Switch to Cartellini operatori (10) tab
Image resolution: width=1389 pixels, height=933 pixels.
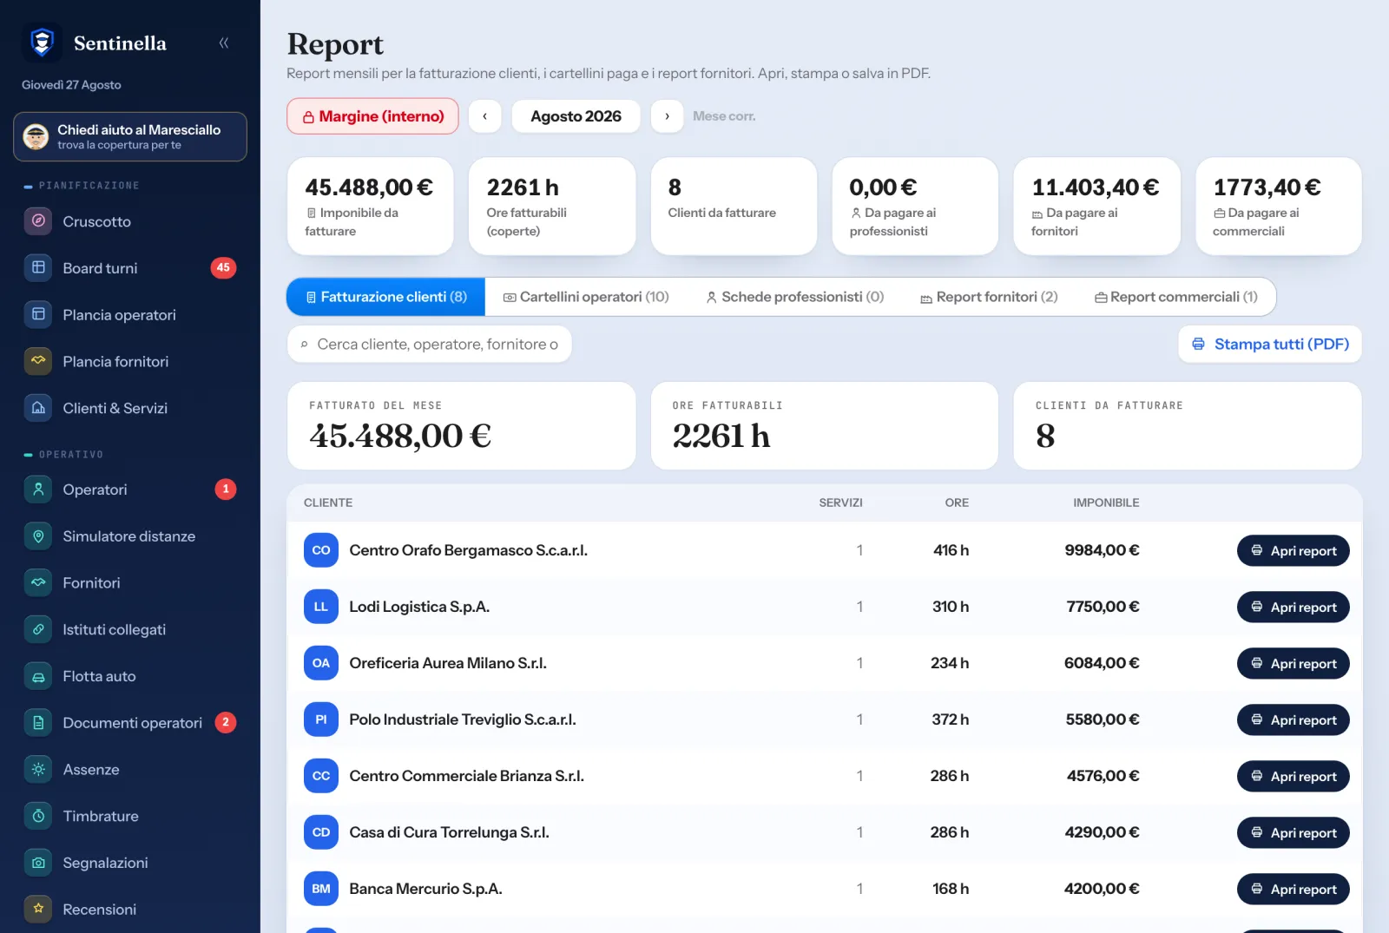point(586,297)
